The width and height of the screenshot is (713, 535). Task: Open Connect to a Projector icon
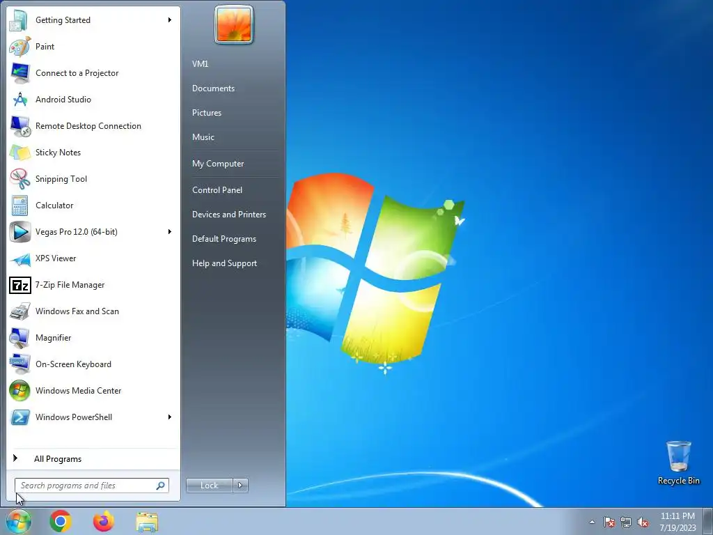(20, 72)
